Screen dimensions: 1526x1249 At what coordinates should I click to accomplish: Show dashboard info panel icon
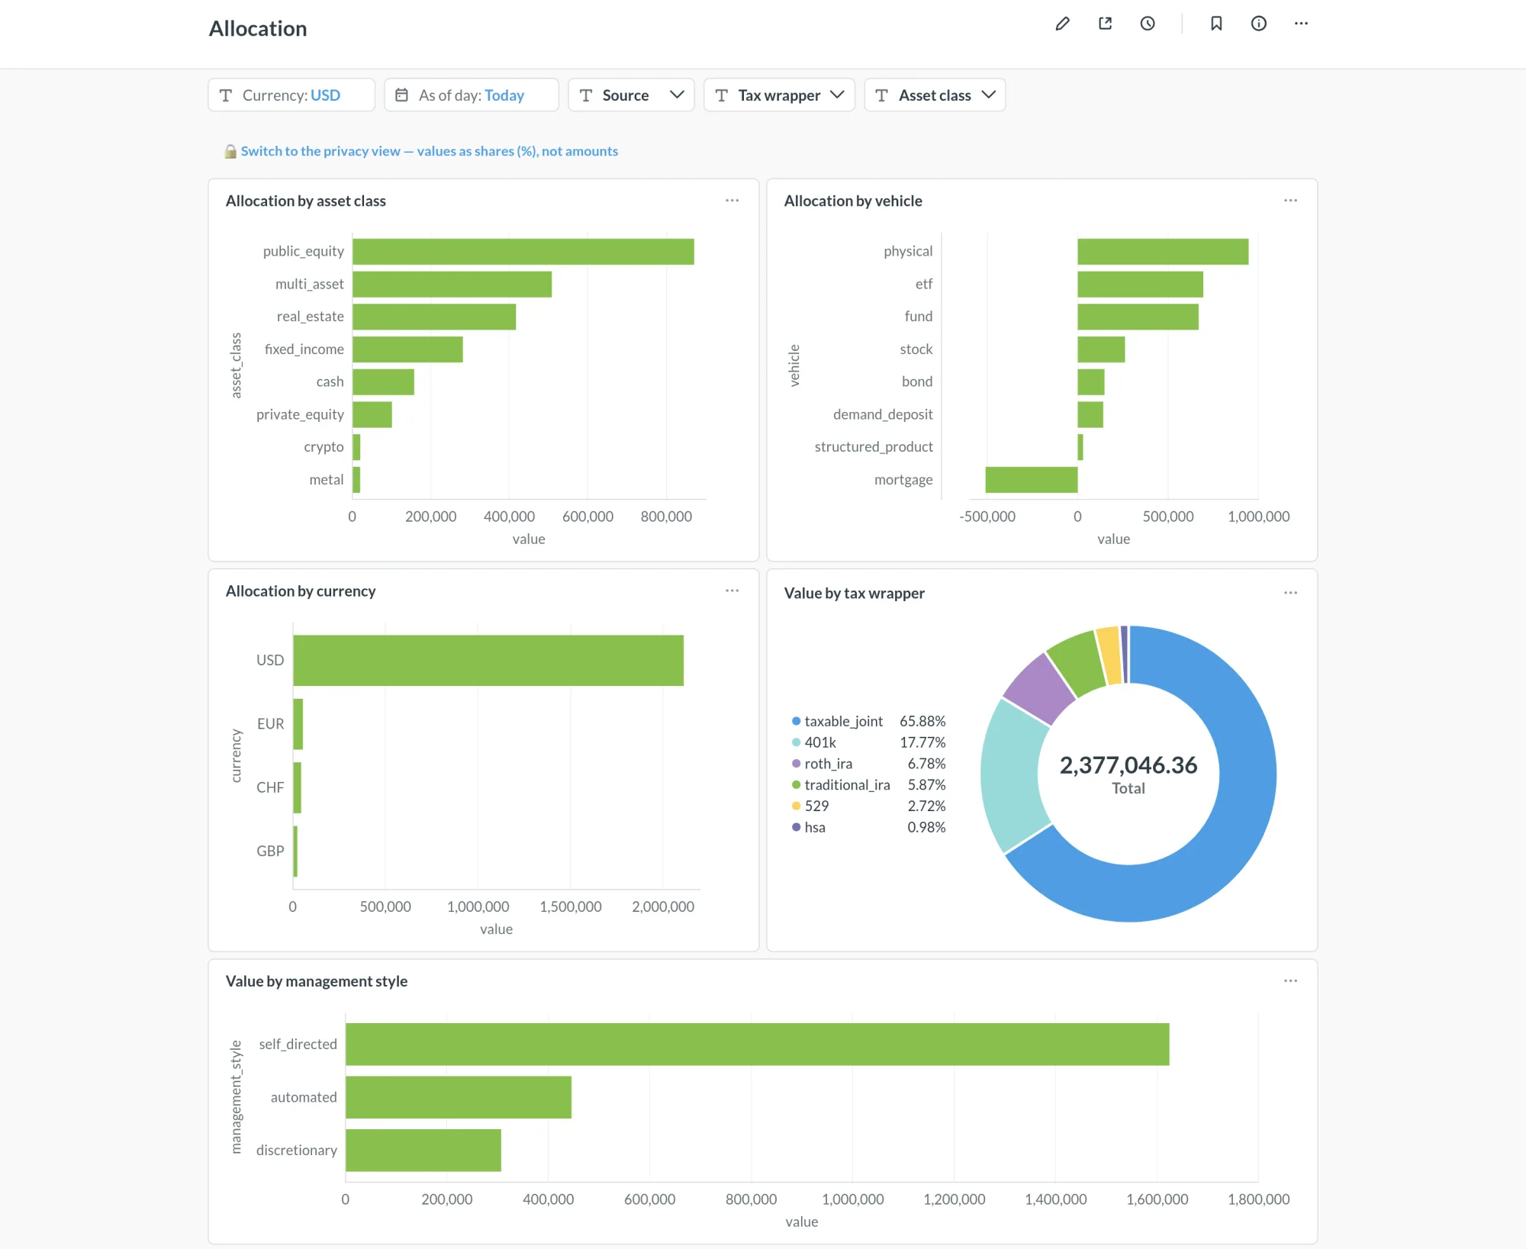pos(1259,24)
